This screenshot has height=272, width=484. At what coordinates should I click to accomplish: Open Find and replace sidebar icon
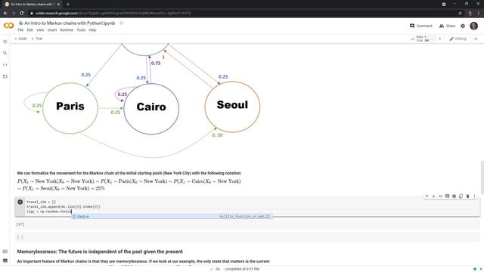(5, 53)
